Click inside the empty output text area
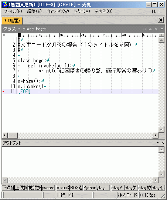 tap(80, 162)
